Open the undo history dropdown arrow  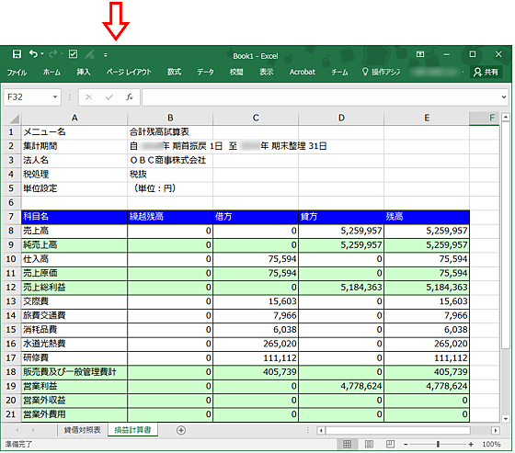[x=42, y=54]
